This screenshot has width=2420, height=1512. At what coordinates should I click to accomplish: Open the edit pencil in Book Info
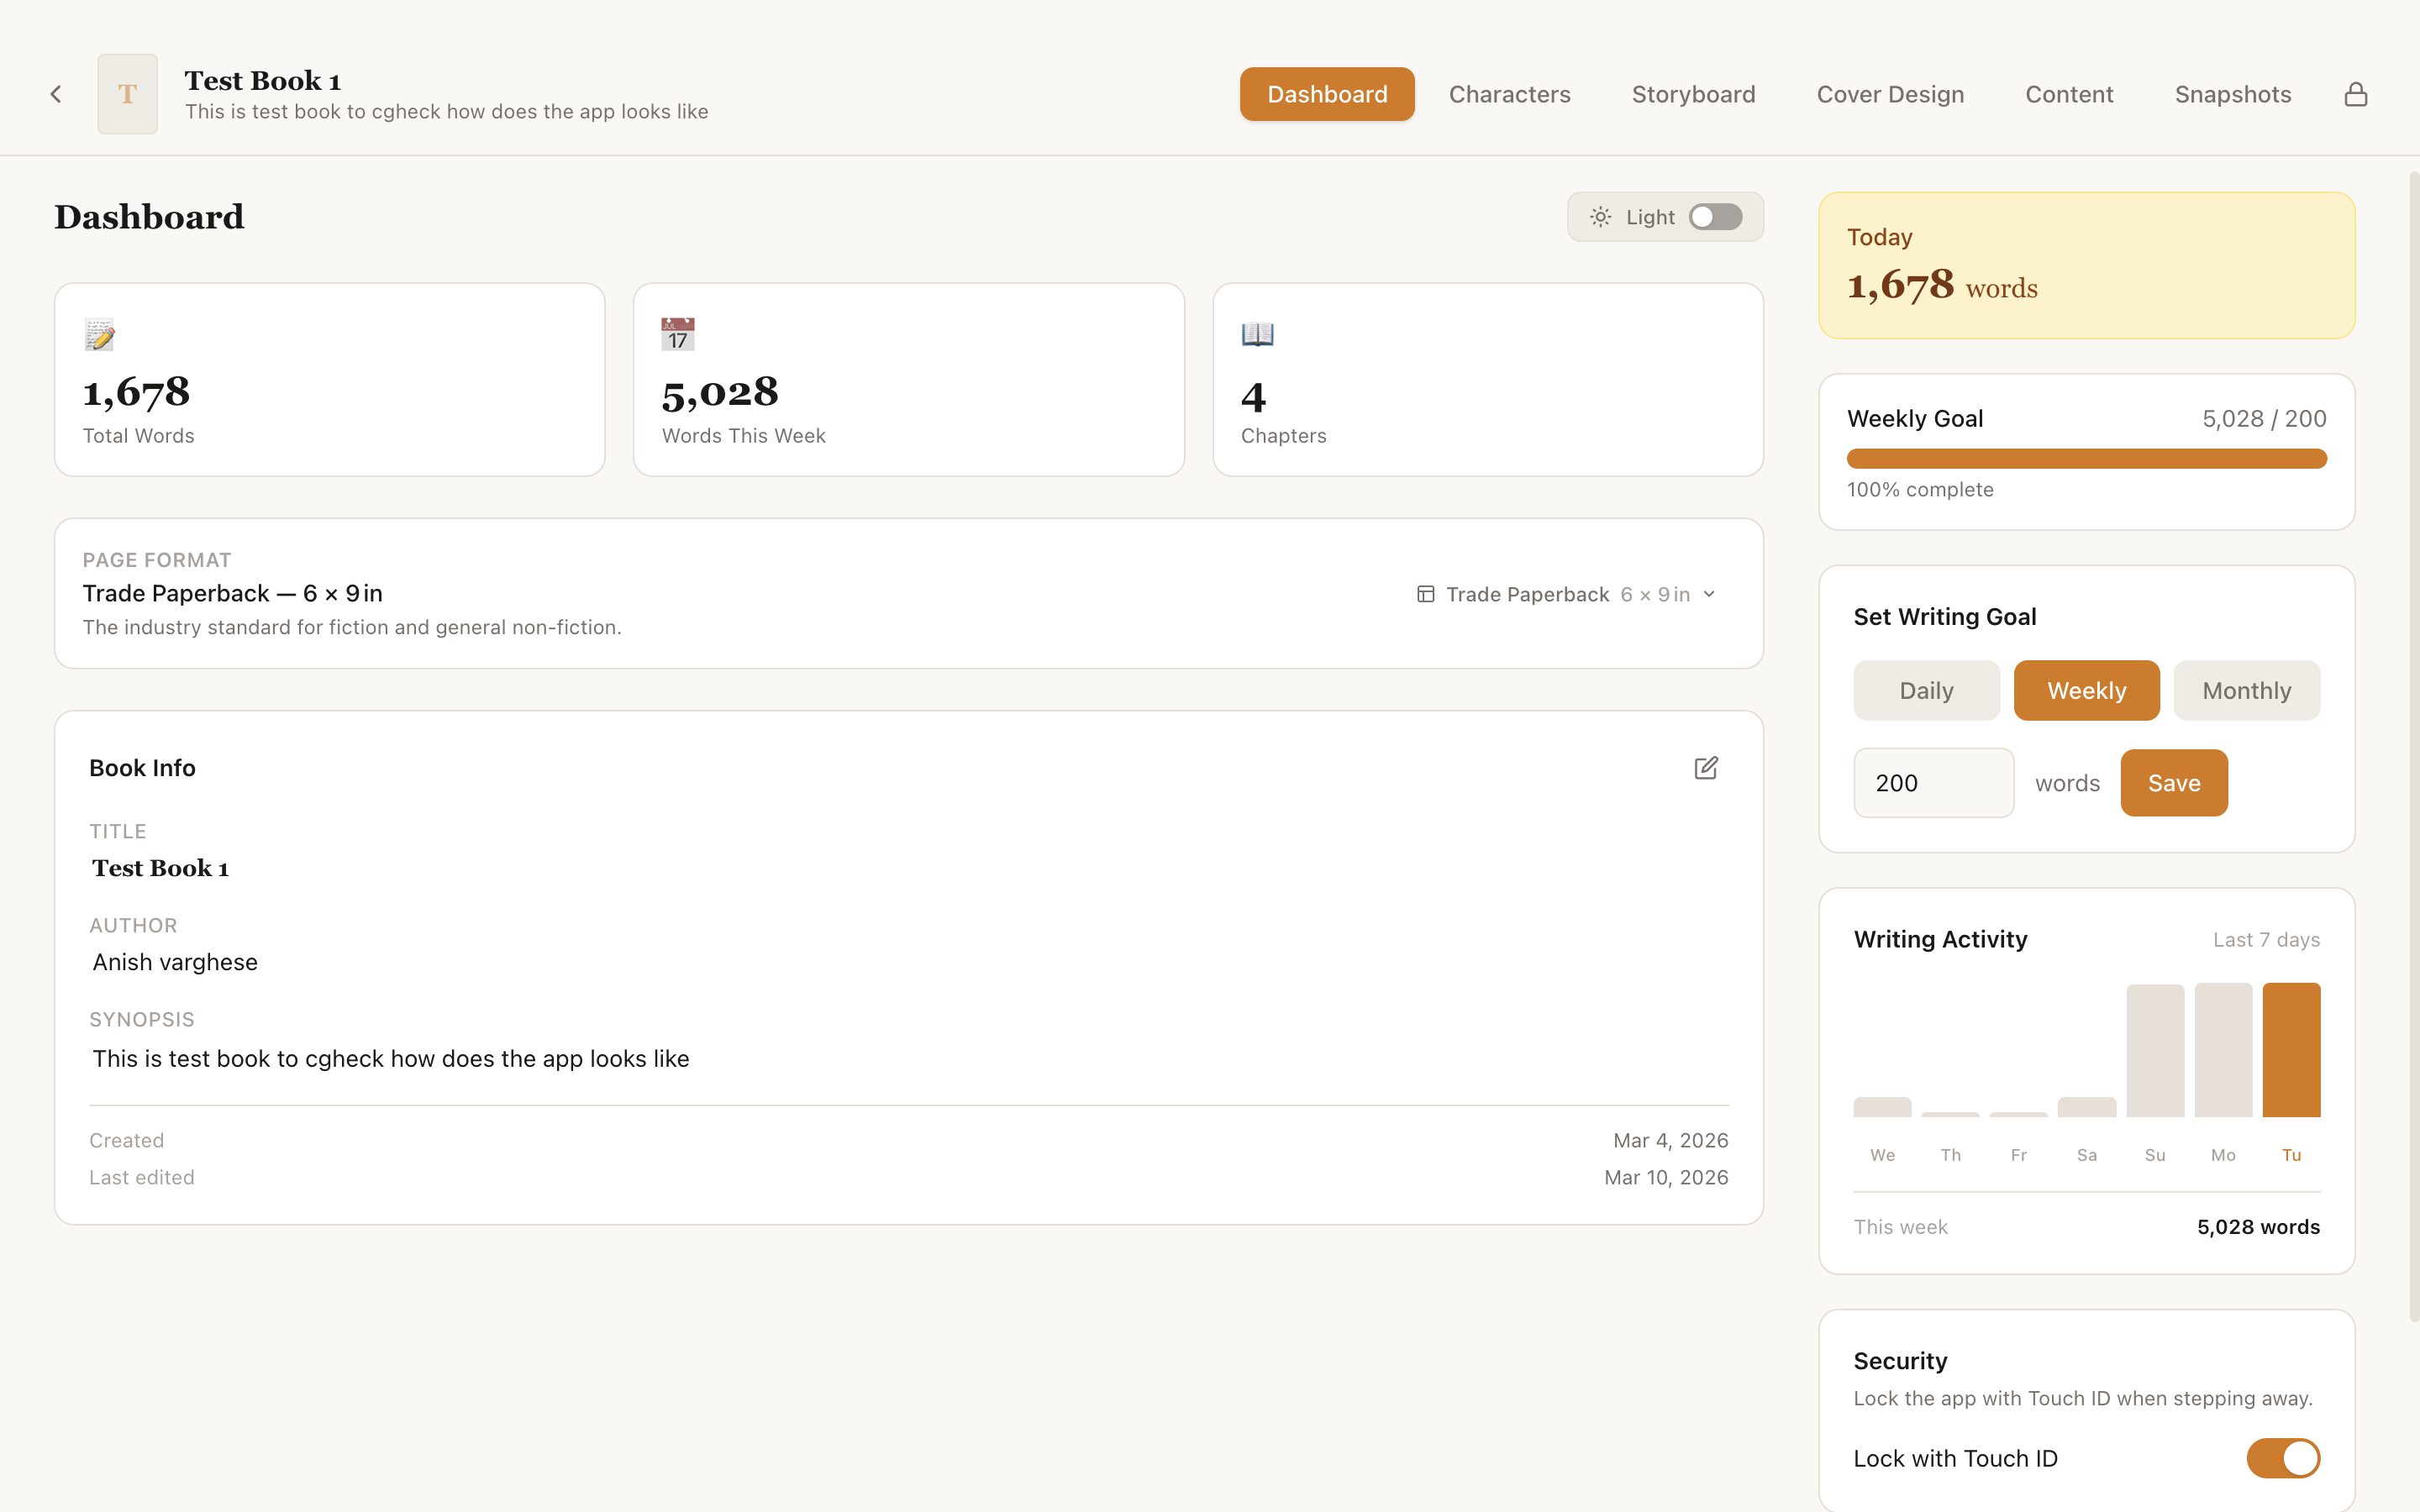pos(1707,767)
